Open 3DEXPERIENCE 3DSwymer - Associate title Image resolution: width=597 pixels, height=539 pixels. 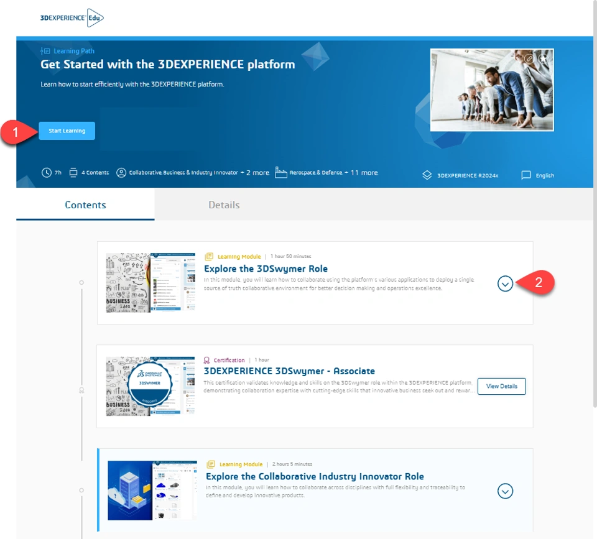coord(289,371)
